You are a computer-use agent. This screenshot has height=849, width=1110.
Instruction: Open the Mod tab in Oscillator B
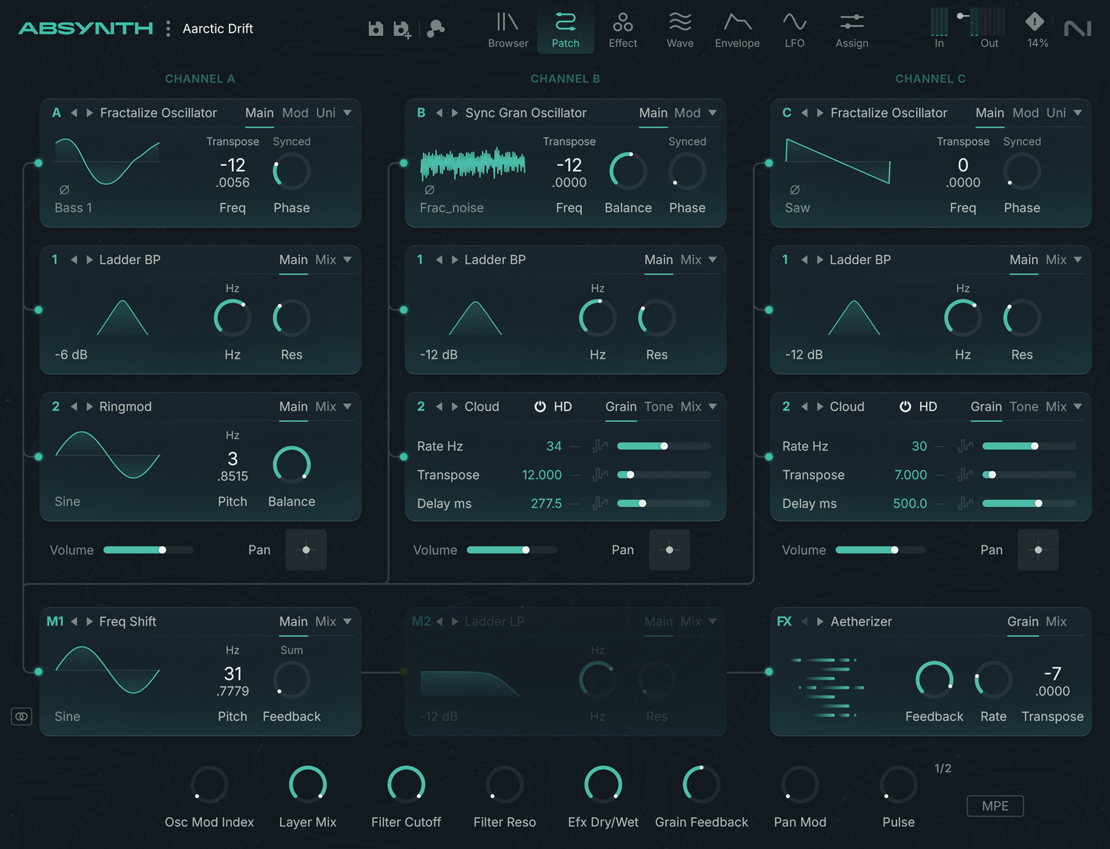pos(687,113)
